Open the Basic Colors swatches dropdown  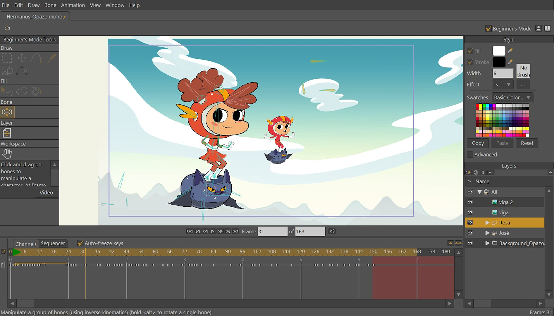(x=512, y=97)
